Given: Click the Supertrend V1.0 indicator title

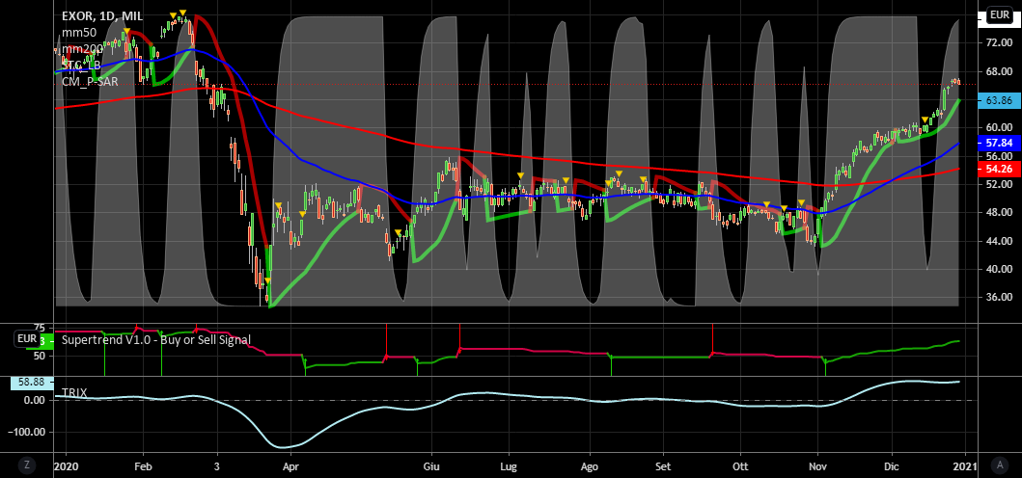Looking at the screenshot, I should pos(155,339).
